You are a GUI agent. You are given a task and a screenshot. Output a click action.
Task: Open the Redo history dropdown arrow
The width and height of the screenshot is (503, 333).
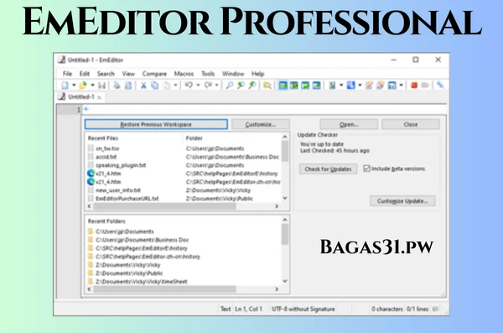(217, 85)
